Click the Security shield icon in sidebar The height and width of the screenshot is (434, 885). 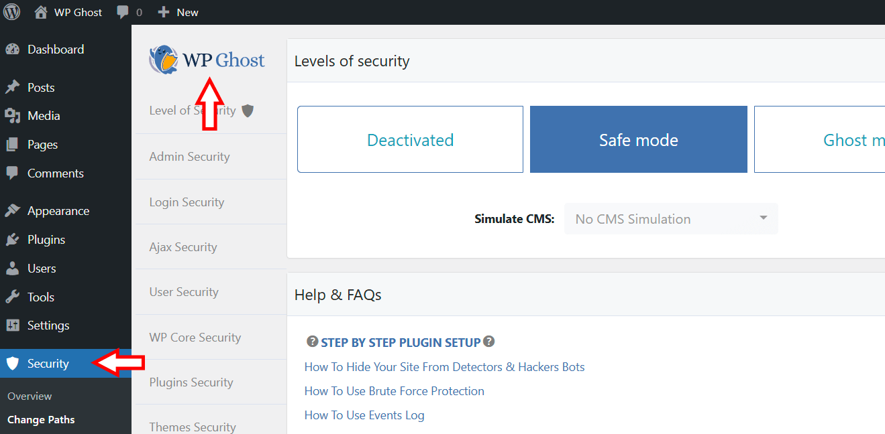click(x=12, y=364)
